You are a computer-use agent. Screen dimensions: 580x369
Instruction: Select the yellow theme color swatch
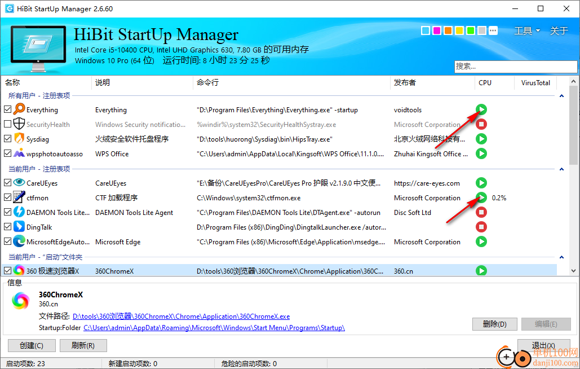pyautogui.click(x=459, y=30)
